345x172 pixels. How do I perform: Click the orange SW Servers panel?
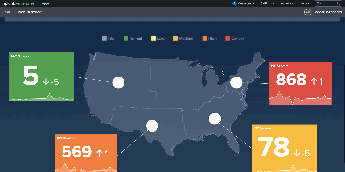(x=86, y=153)
